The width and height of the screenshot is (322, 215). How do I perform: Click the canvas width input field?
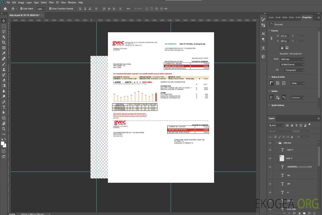(284, 36)
